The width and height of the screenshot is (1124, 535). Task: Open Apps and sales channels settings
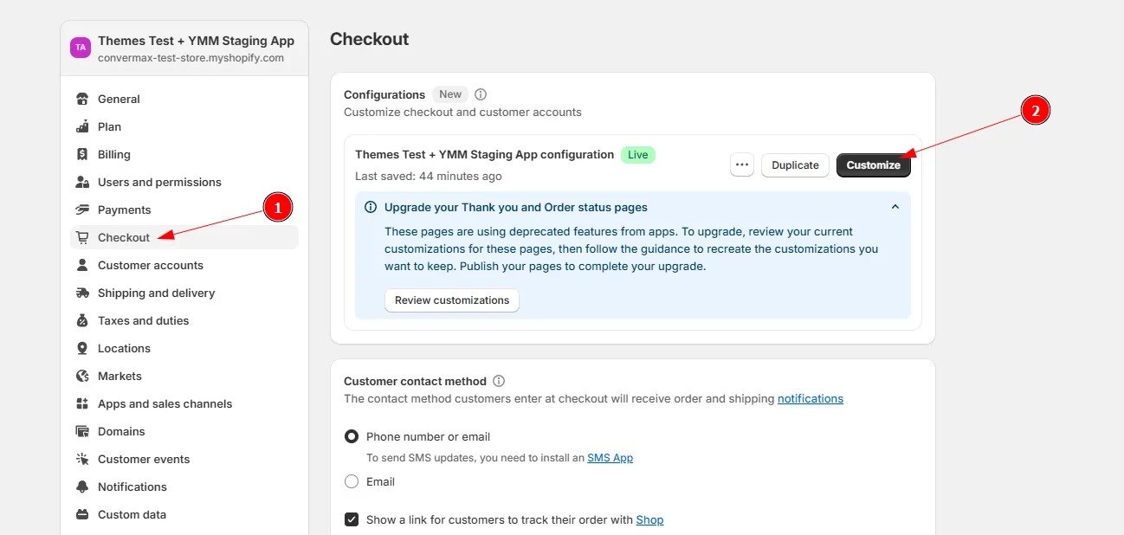point(165,403)
